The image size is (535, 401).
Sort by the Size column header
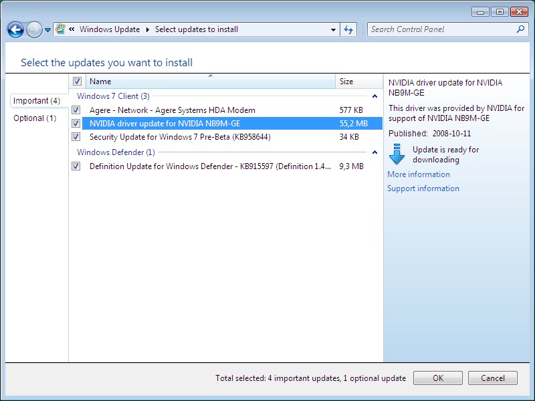tap(358, 81)
